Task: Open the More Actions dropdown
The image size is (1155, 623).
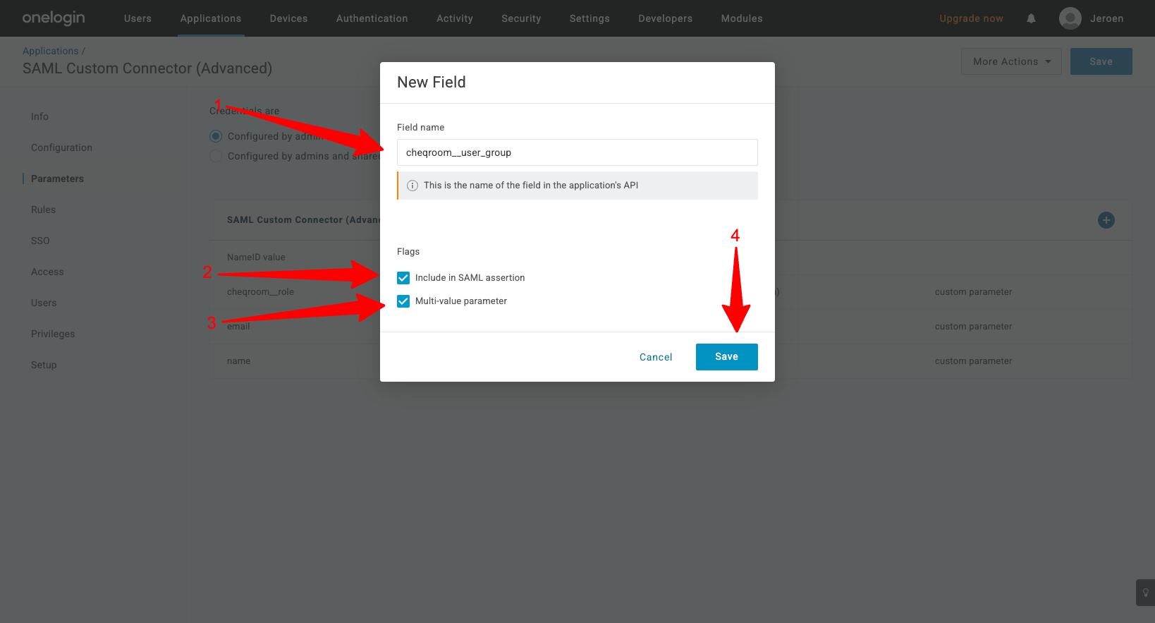Action: click(1010, 61)
